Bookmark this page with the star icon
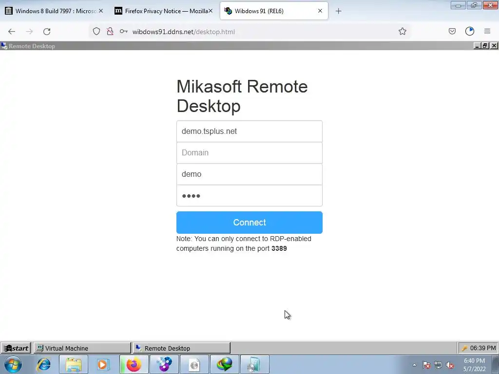Viewport: 499px width, 374px height. [402, 32]
